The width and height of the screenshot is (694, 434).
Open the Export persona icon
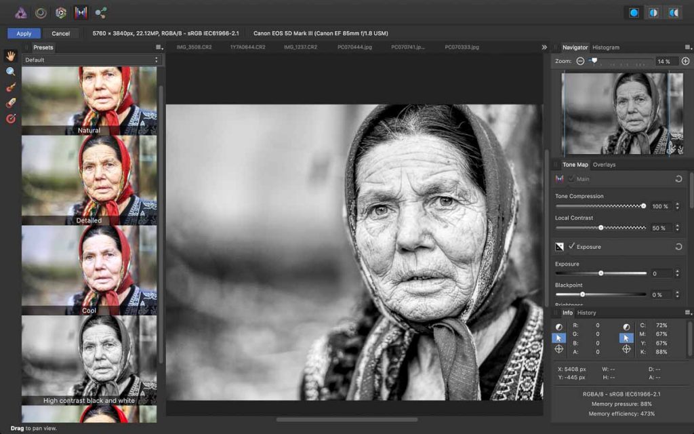[101, 13]
